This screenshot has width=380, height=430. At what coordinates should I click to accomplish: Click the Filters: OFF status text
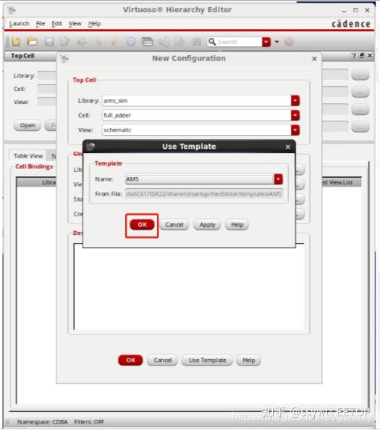pyautogui.click(x=89, y=422)
